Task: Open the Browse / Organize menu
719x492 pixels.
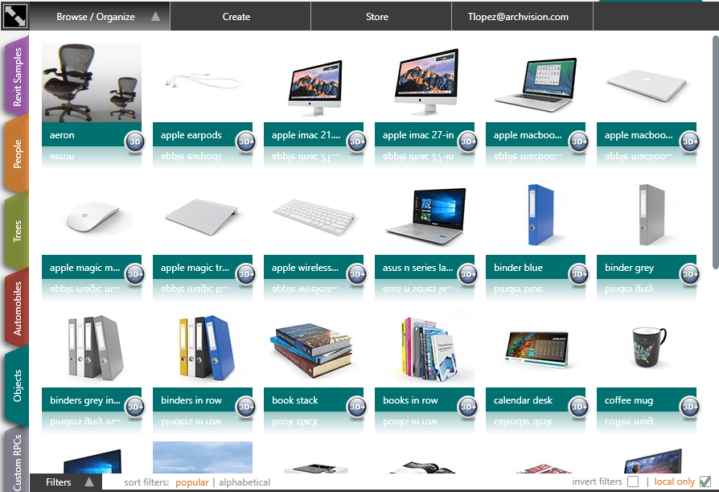Action: pyautogui.click(x=100, y=17)
